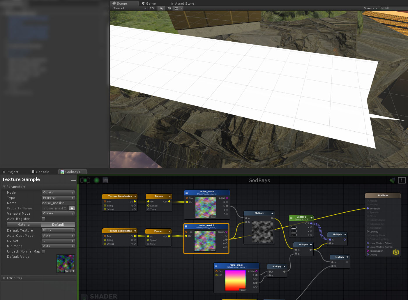
Task: Select the GodRays shader editor tab
Action: 72,172
